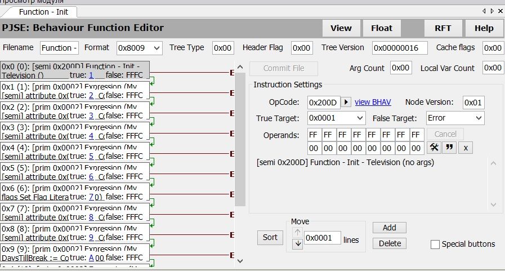Screen dimensions: 505x271
Task: Open the Help button
Action: pos(484,28)
